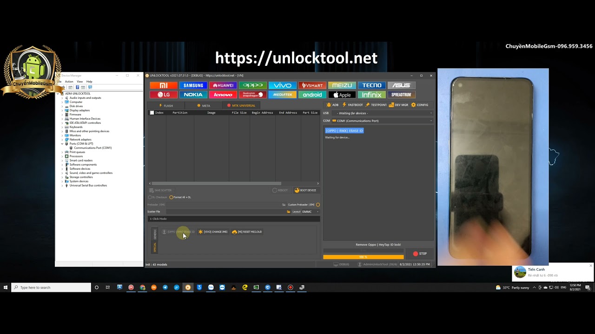Open the Action menu in Device Manager
The image size is (595, 334).
coord(69,82)
